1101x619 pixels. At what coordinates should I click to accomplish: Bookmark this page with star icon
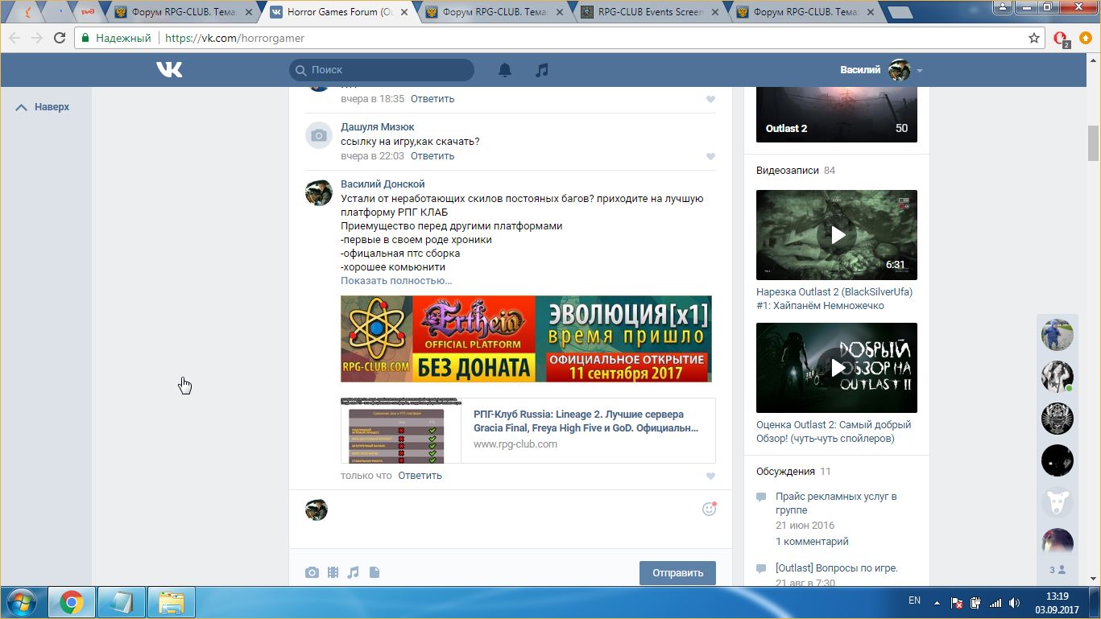1034,38
